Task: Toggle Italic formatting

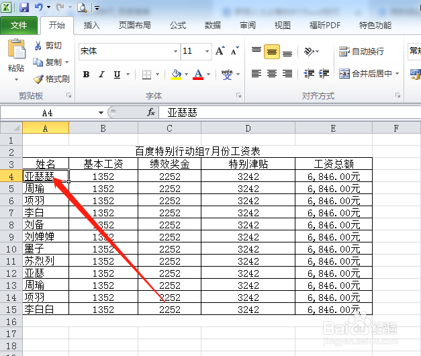Action: point(101,75)
